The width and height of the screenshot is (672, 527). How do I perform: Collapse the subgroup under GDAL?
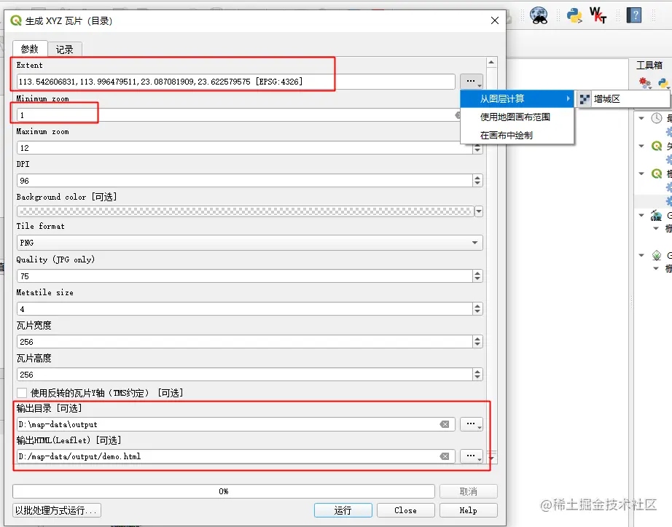pos(656,228)
